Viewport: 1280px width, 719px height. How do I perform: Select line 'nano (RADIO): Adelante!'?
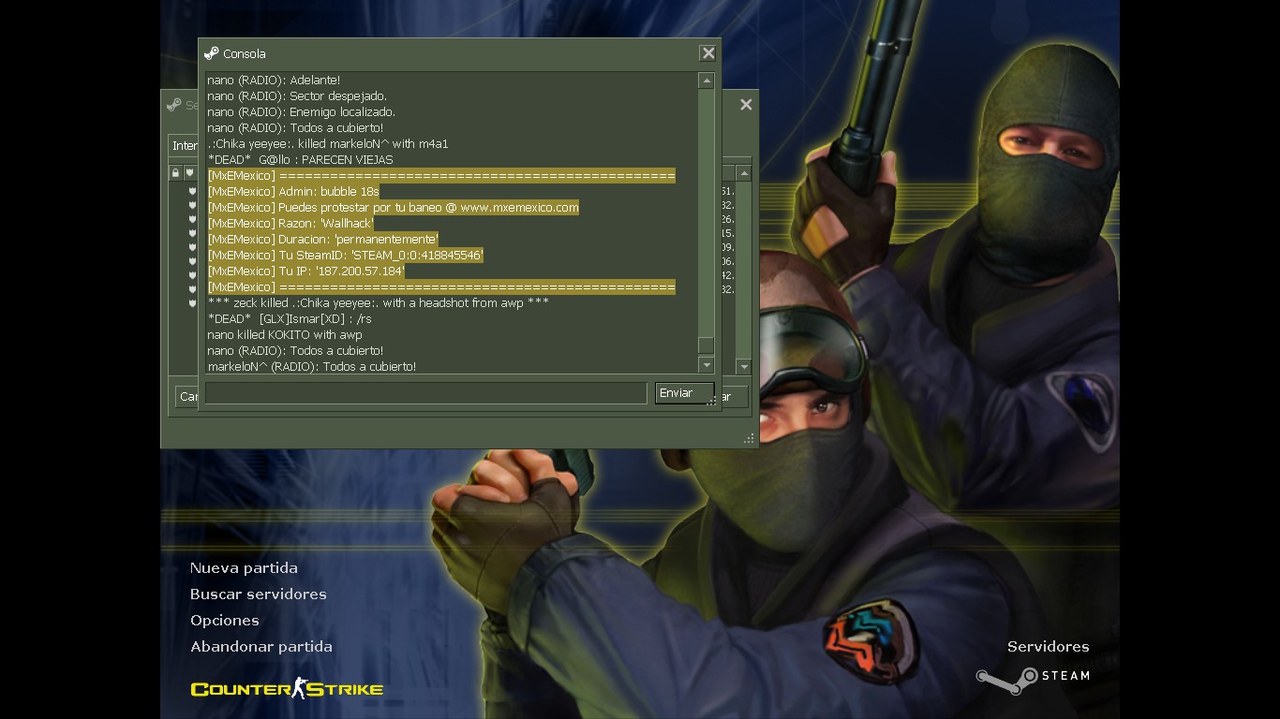274,81
